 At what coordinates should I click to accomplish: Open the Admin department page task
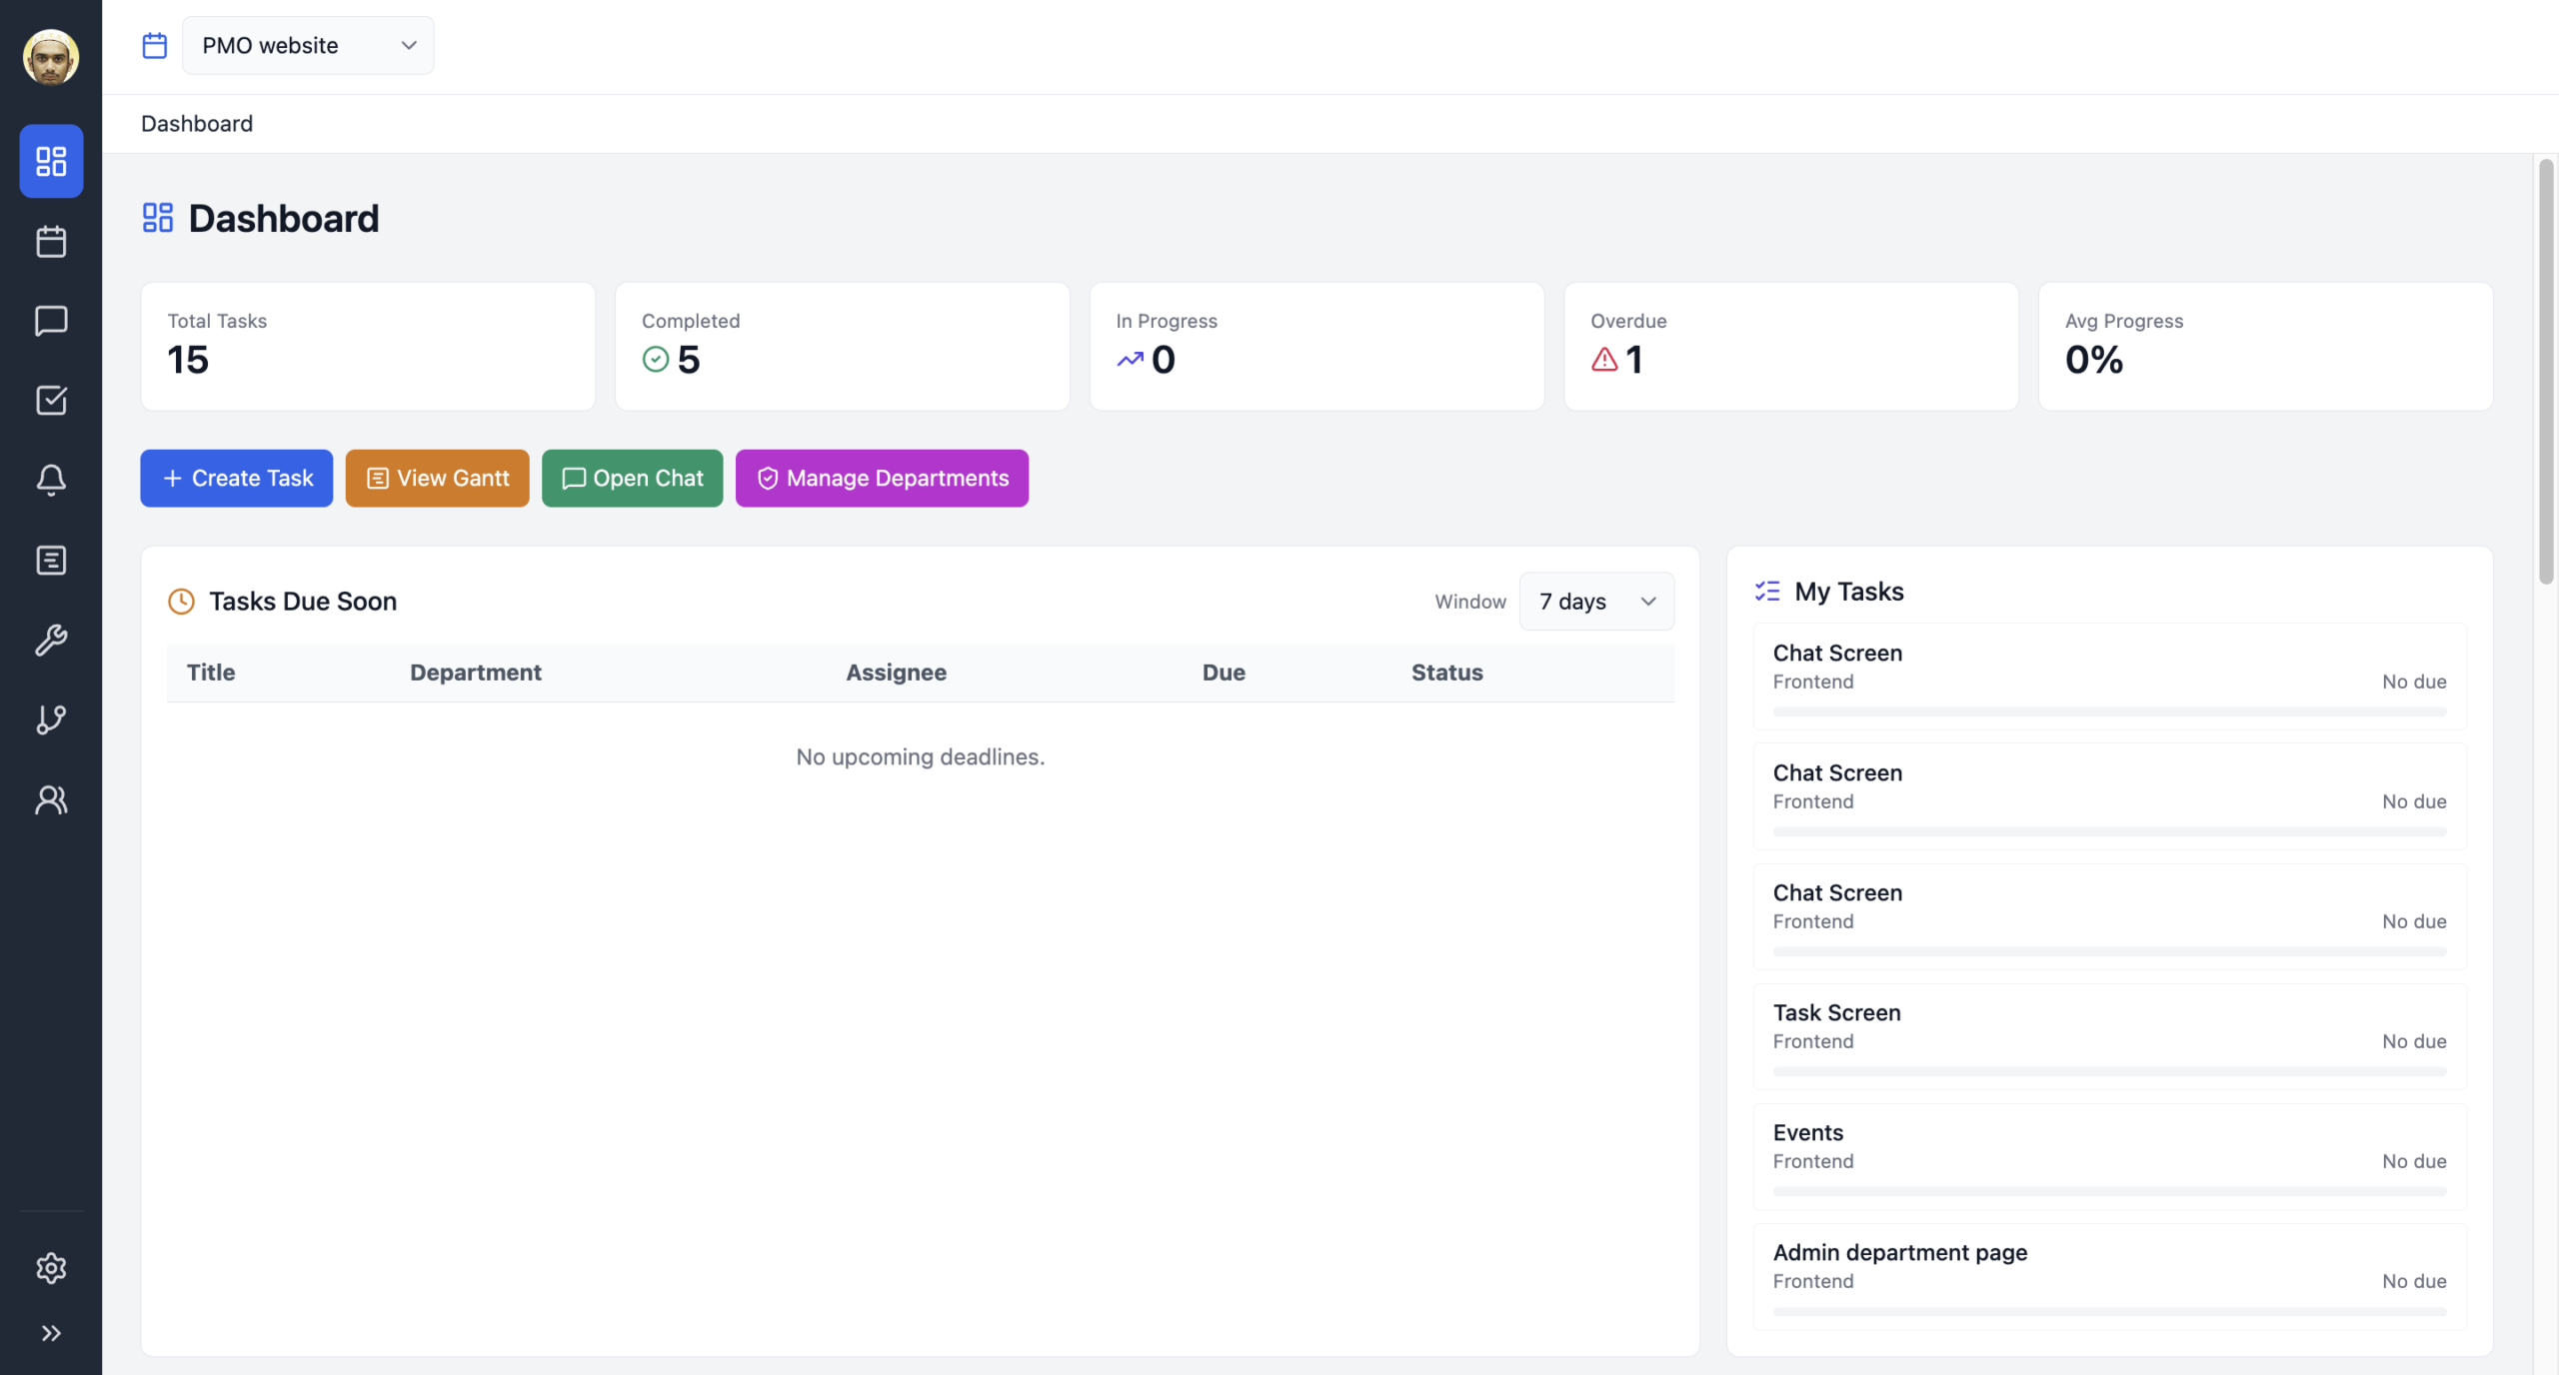[x=1899, y=1252]
